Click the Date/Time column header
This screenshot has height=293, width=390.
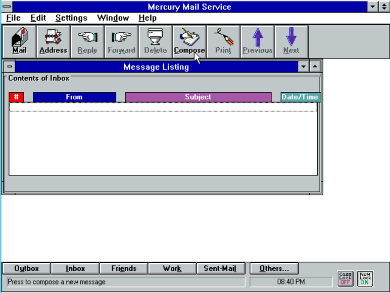click(301, 97)
